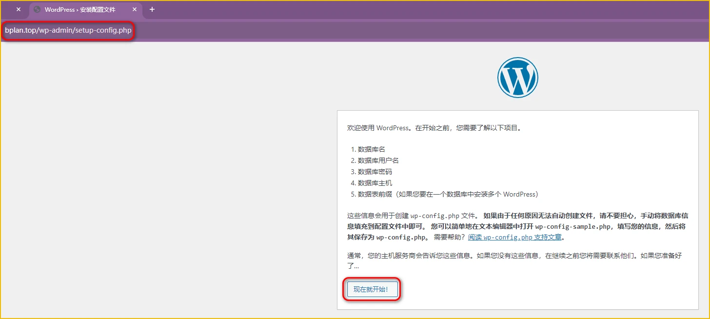
Task: Click the list item 数据库用户名
Action: click(x=378, y=160)
